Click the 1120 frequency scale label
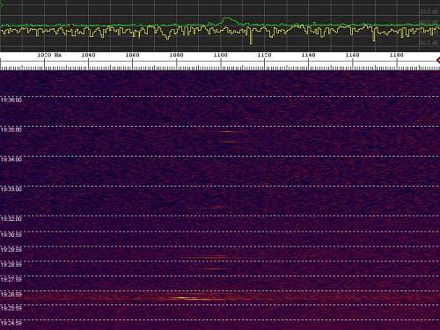Viewport: 440px width, 330px height. [x=264, y=55]
